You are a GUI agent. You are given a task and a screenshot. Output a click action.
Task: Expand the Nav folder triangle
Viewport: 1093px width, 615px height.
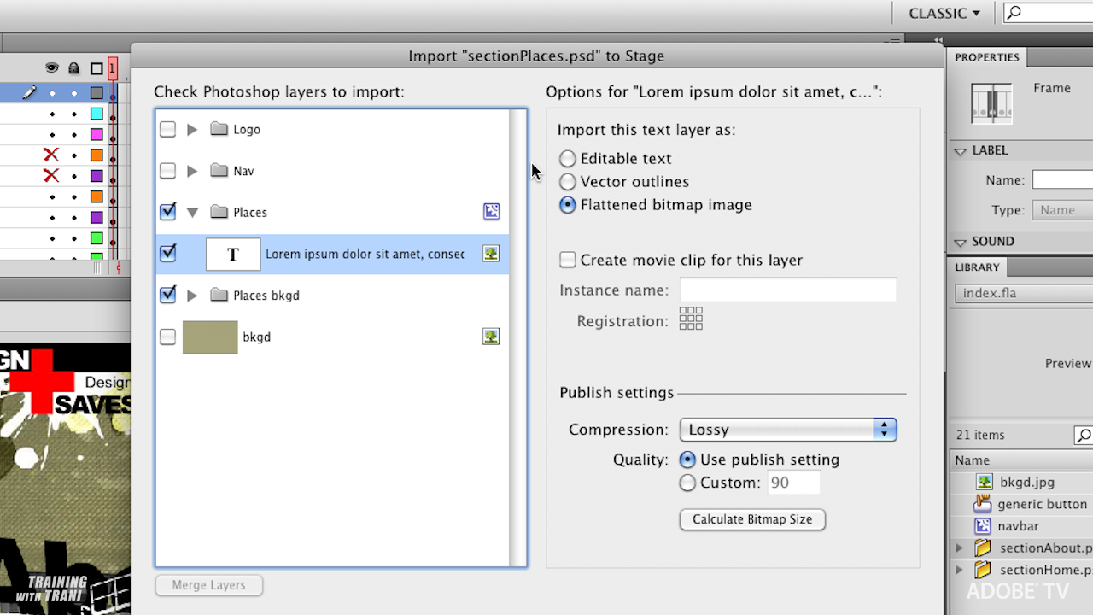192,171
